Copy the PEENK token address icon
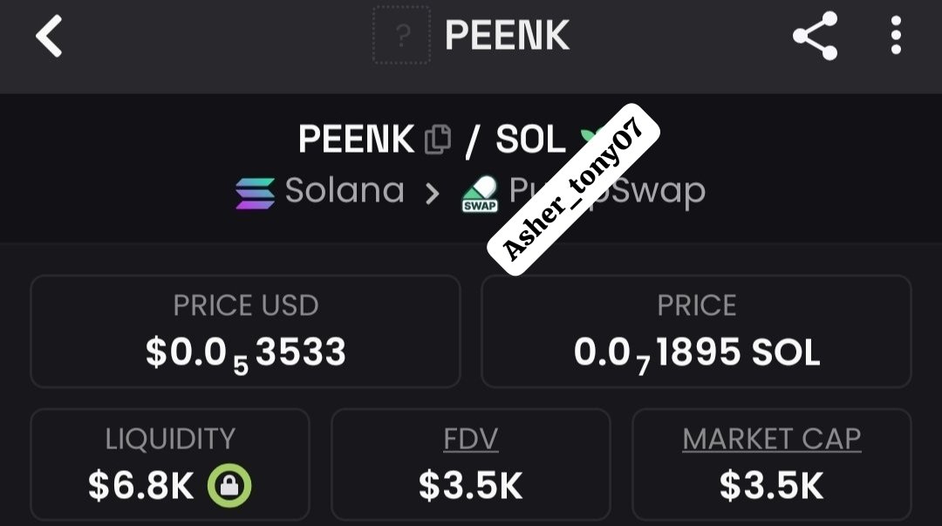This screenshot has width=942, height=526. click(x=438, y=140)
